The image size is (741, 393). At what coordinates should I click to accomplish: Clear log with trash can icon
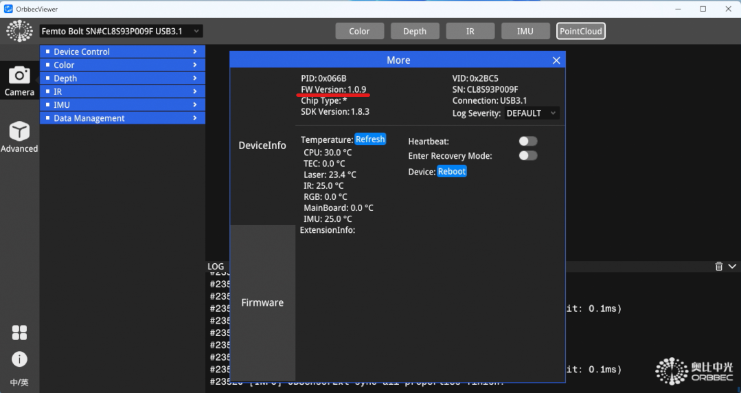719,267
